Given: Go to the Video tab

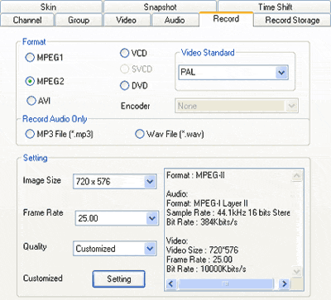Looking at the screenshot, I should pyautogui.click(x=127, y=20).
